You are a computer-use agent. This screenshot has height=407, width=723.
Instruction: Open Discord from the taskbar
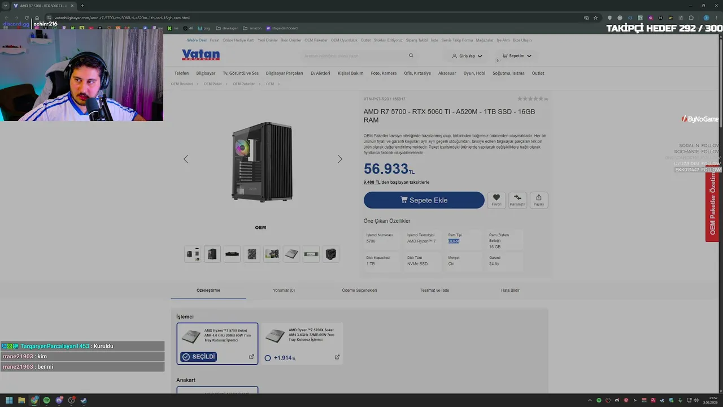pos(59,400)
